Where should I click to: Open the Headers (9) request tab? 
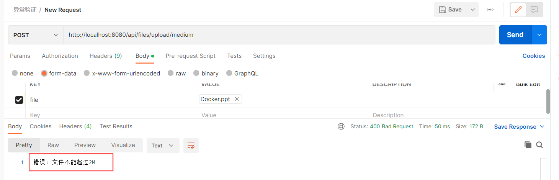coord(106,56)
